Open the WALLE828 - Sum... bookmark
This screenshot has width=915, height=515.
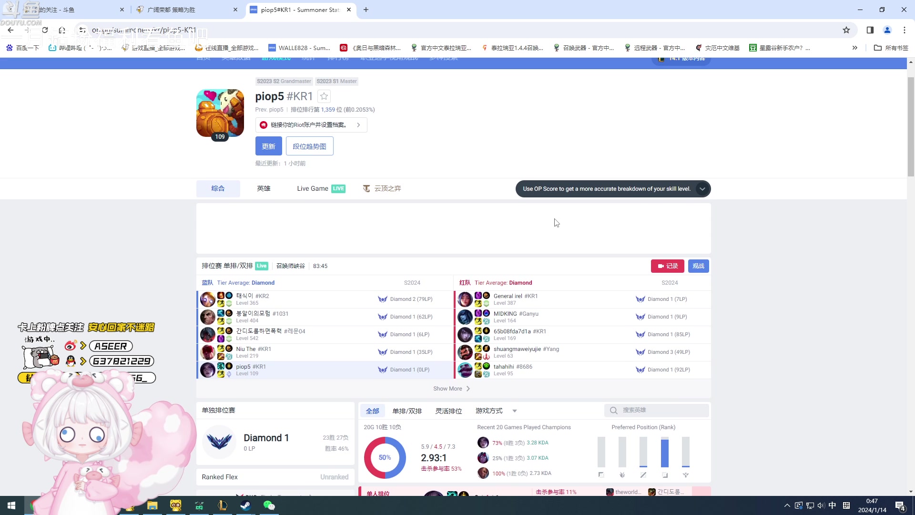(x=299, y=48)
